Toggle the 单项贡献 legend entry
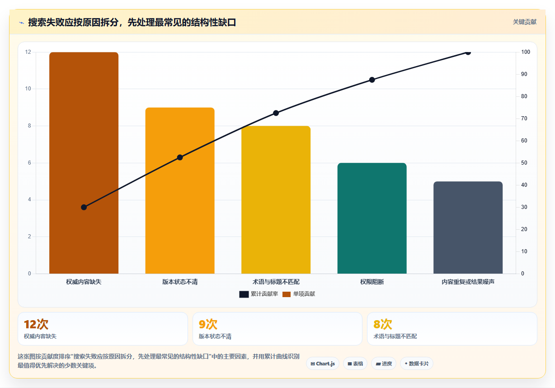 [x=299, y=294]
